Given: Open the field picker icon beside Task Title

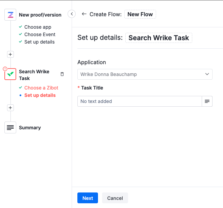Looking at the screenshot, I should click(x=207, y=101).
